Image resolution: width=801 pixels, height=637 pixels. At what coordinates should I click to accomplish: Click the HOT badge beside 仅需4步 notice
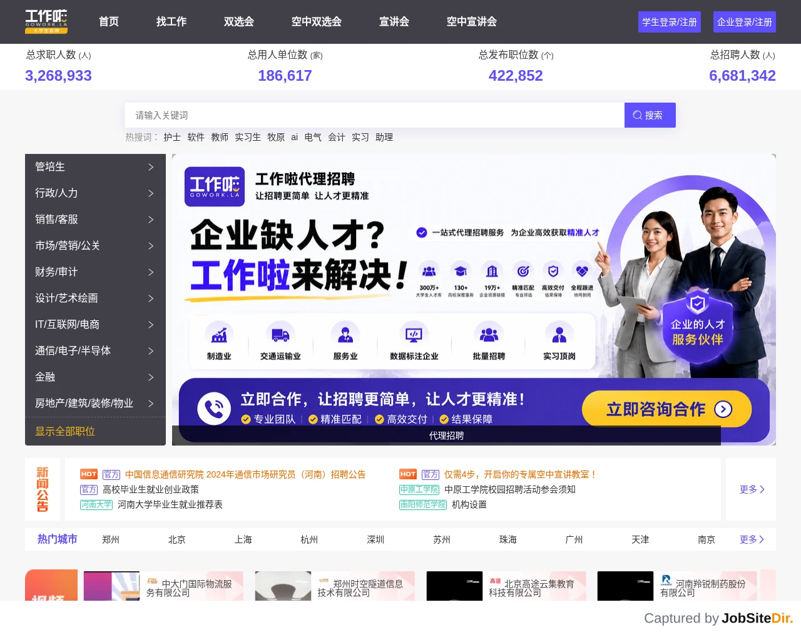point(408,474)
